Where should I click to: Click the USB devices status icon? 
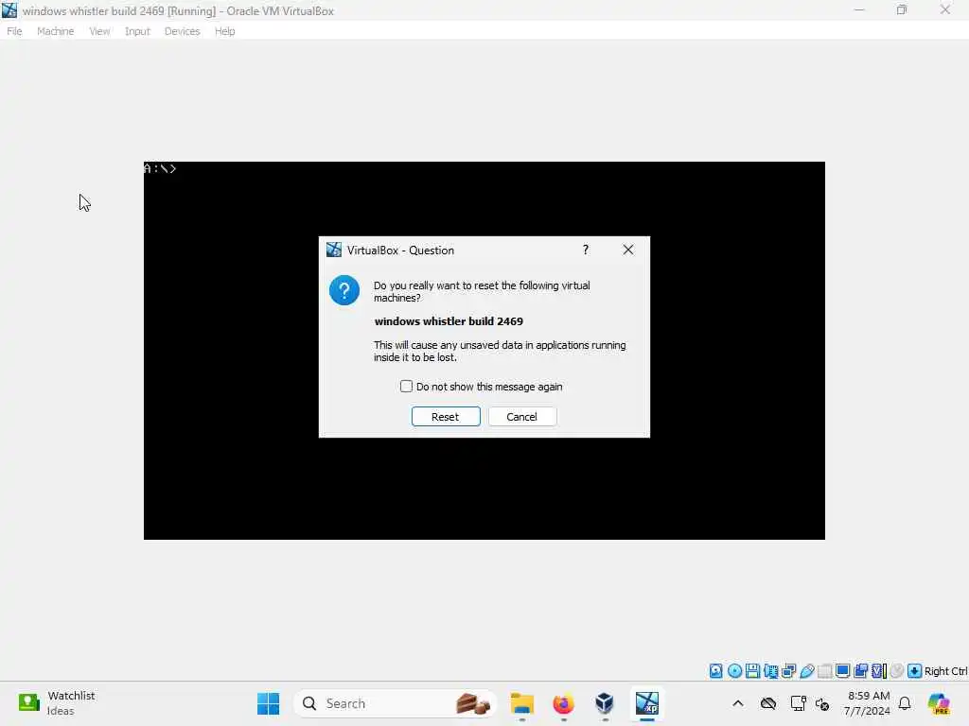click(806, 671)
